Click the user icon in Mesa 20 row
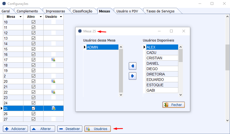 [x=53, y=81]
